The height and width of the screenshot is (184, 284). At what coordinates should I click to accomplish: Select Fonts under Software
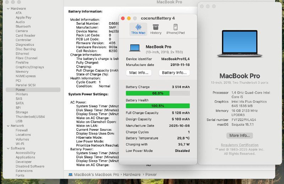click(20, 175)
